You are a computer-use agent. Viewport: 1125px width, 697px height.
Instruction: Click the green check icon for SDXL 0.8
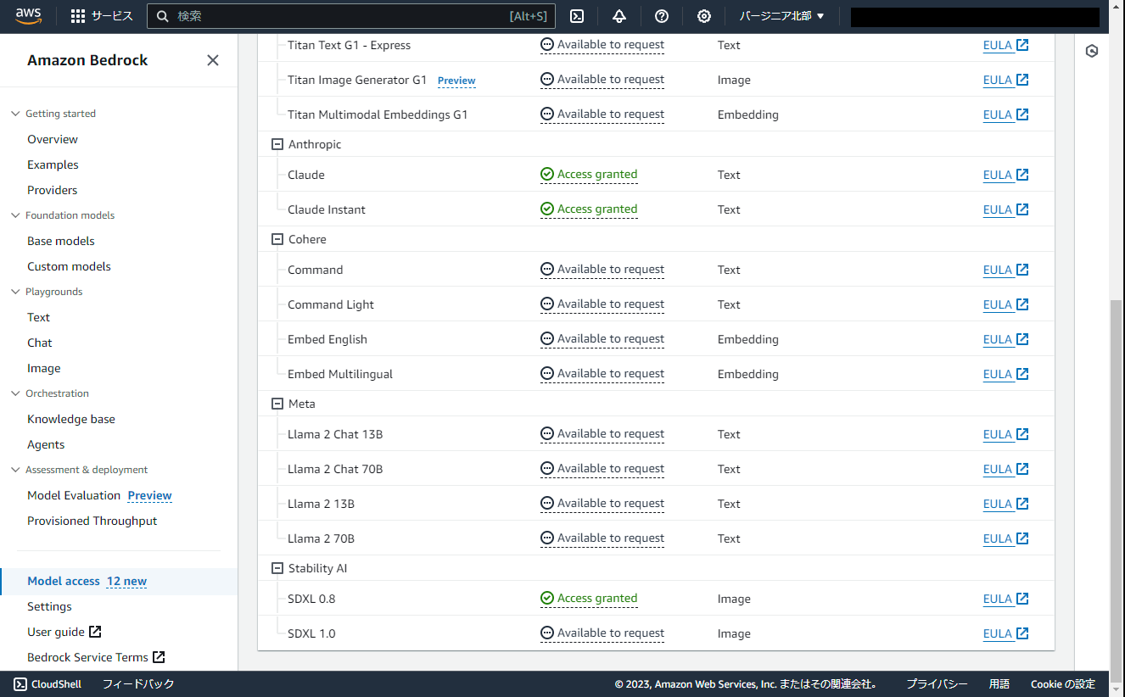pos(547,599)
